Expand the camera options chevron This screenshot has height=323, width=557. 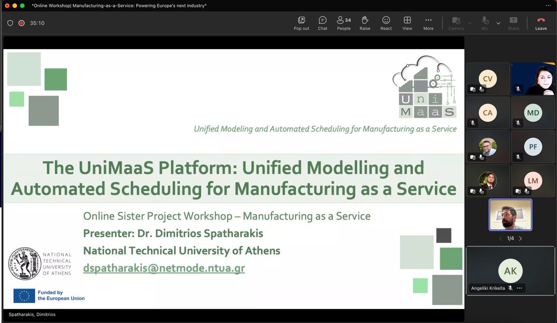pos(470,23)
